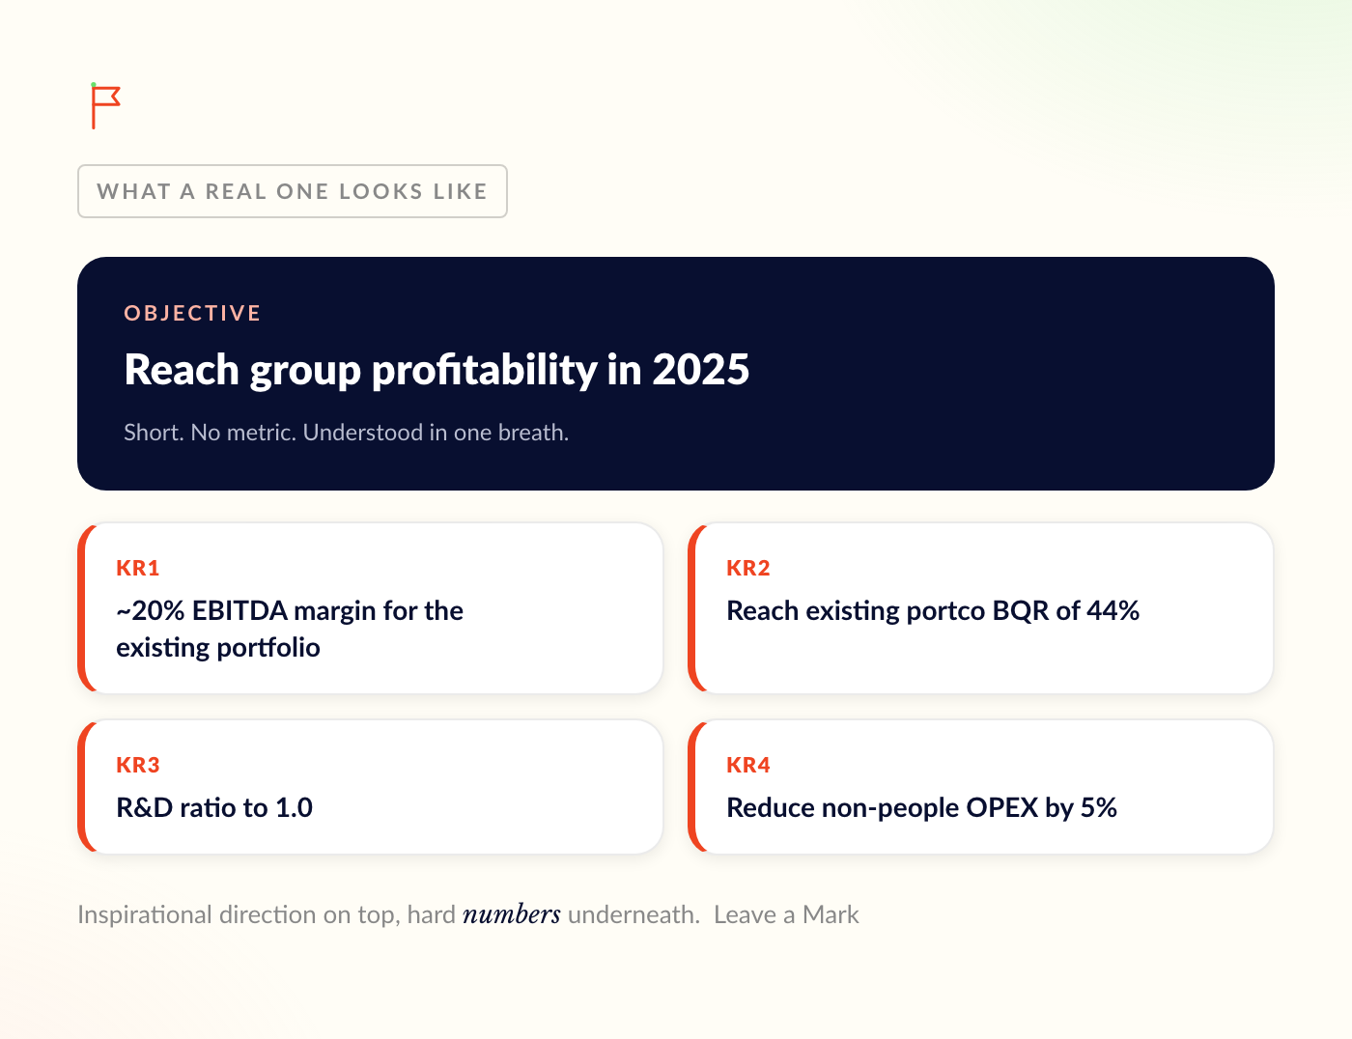Select 'R&D ratio to 1.0' text
Image resolution: width=1352 pixels, height=1039 pixels.
pos(214,808)
